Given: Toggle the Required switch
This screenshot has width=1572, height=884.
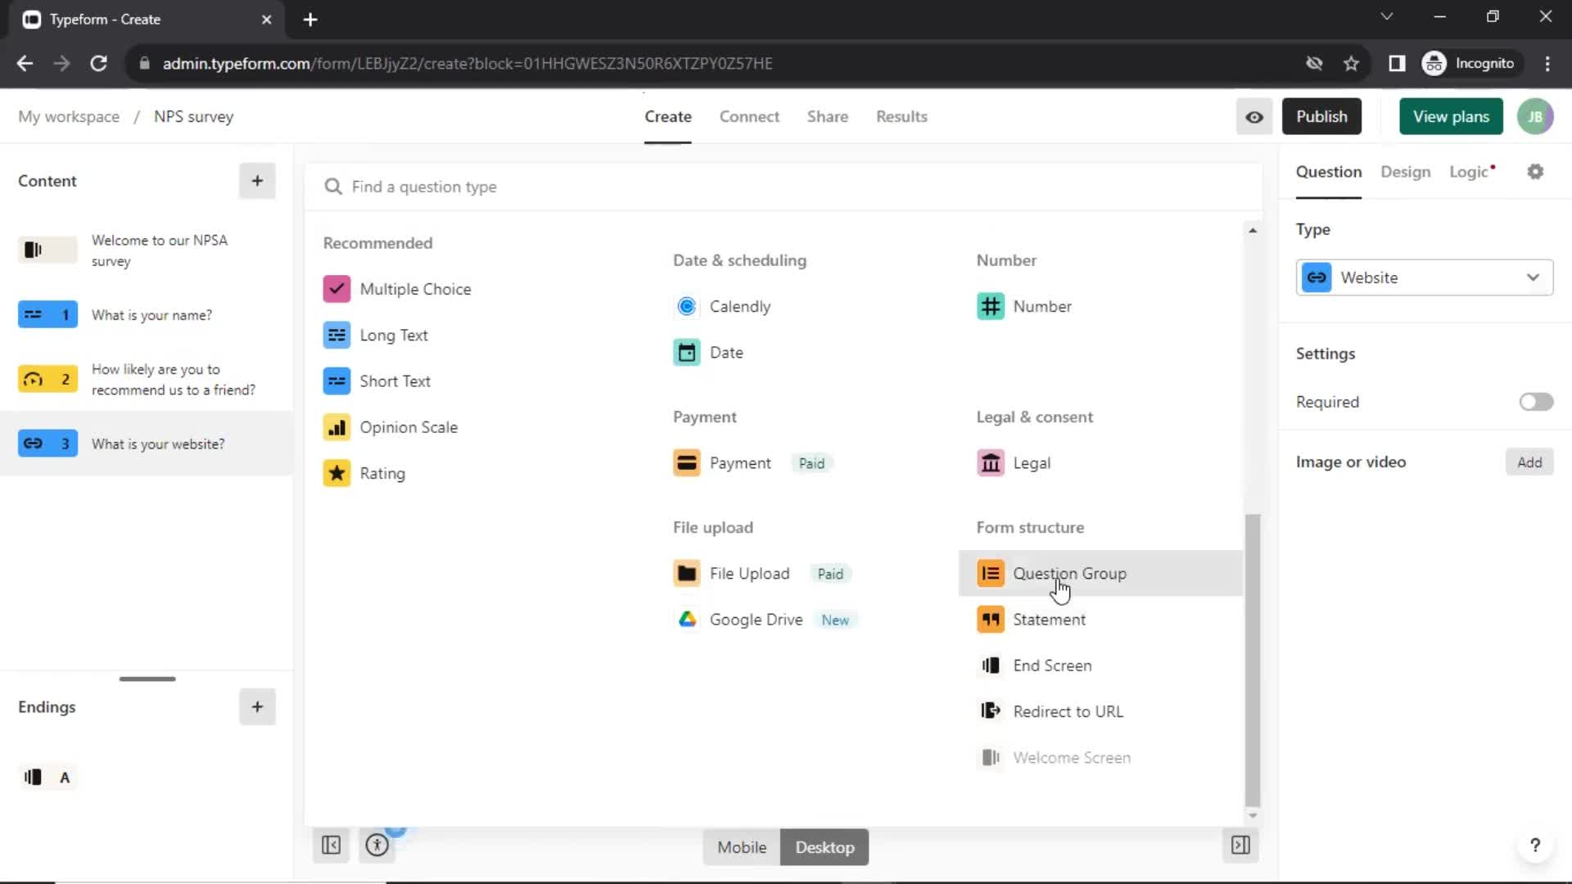Looking at the screenshot, I should (x=1536, y=402).
